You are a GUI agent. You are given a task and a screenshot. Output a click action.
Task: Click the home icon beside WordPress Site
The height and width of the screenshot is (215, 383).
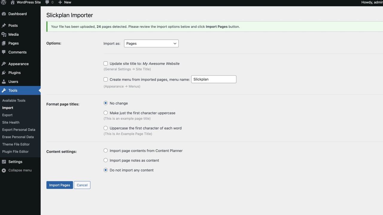pos(13,2)
